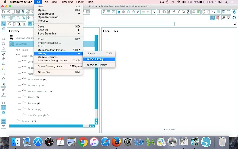Toggle the highlighted design view mode button
The width and height of the screenshot is (238, 149).
[x=213, y=18]
